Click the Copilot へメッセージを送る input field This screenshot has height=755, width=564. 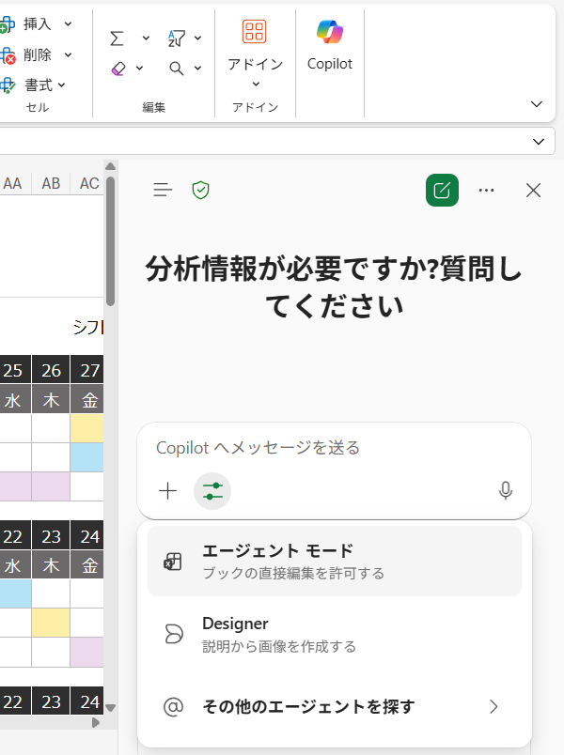point(334,448)
